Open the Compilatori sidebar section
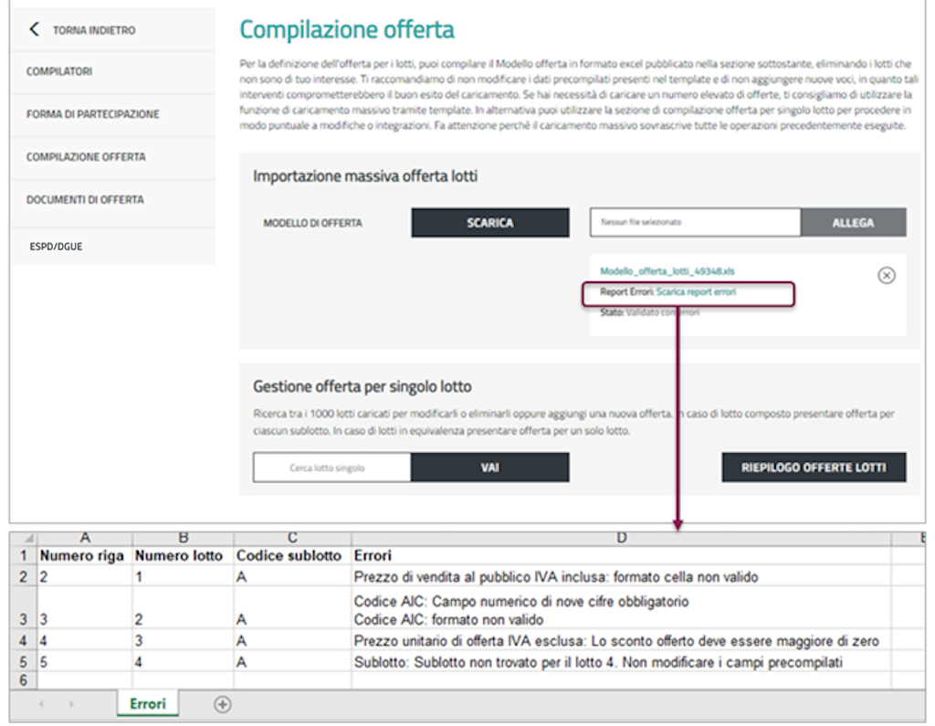The image size is (935, 726). pyautogui.click(x=59, y=71)
